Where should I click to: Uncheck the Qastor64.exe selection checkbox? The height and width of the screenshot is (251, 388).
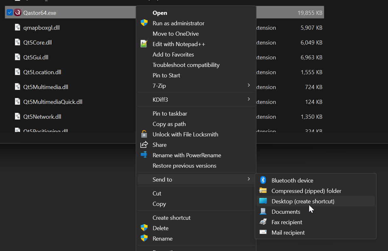(x=10, y=13)
